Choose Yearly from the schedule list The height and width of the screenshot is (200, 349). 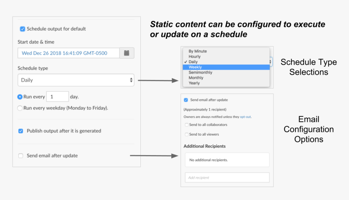point(194,83)
